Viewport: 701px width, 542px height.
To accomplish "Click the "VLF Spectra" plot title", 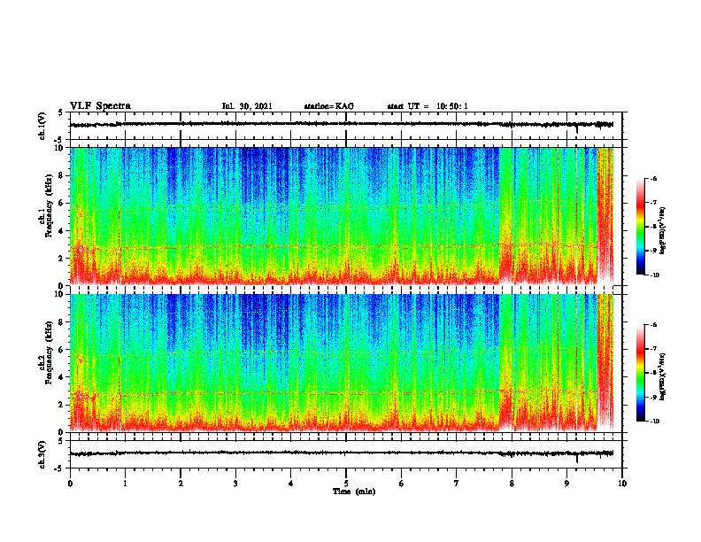I will click(100, 106).
